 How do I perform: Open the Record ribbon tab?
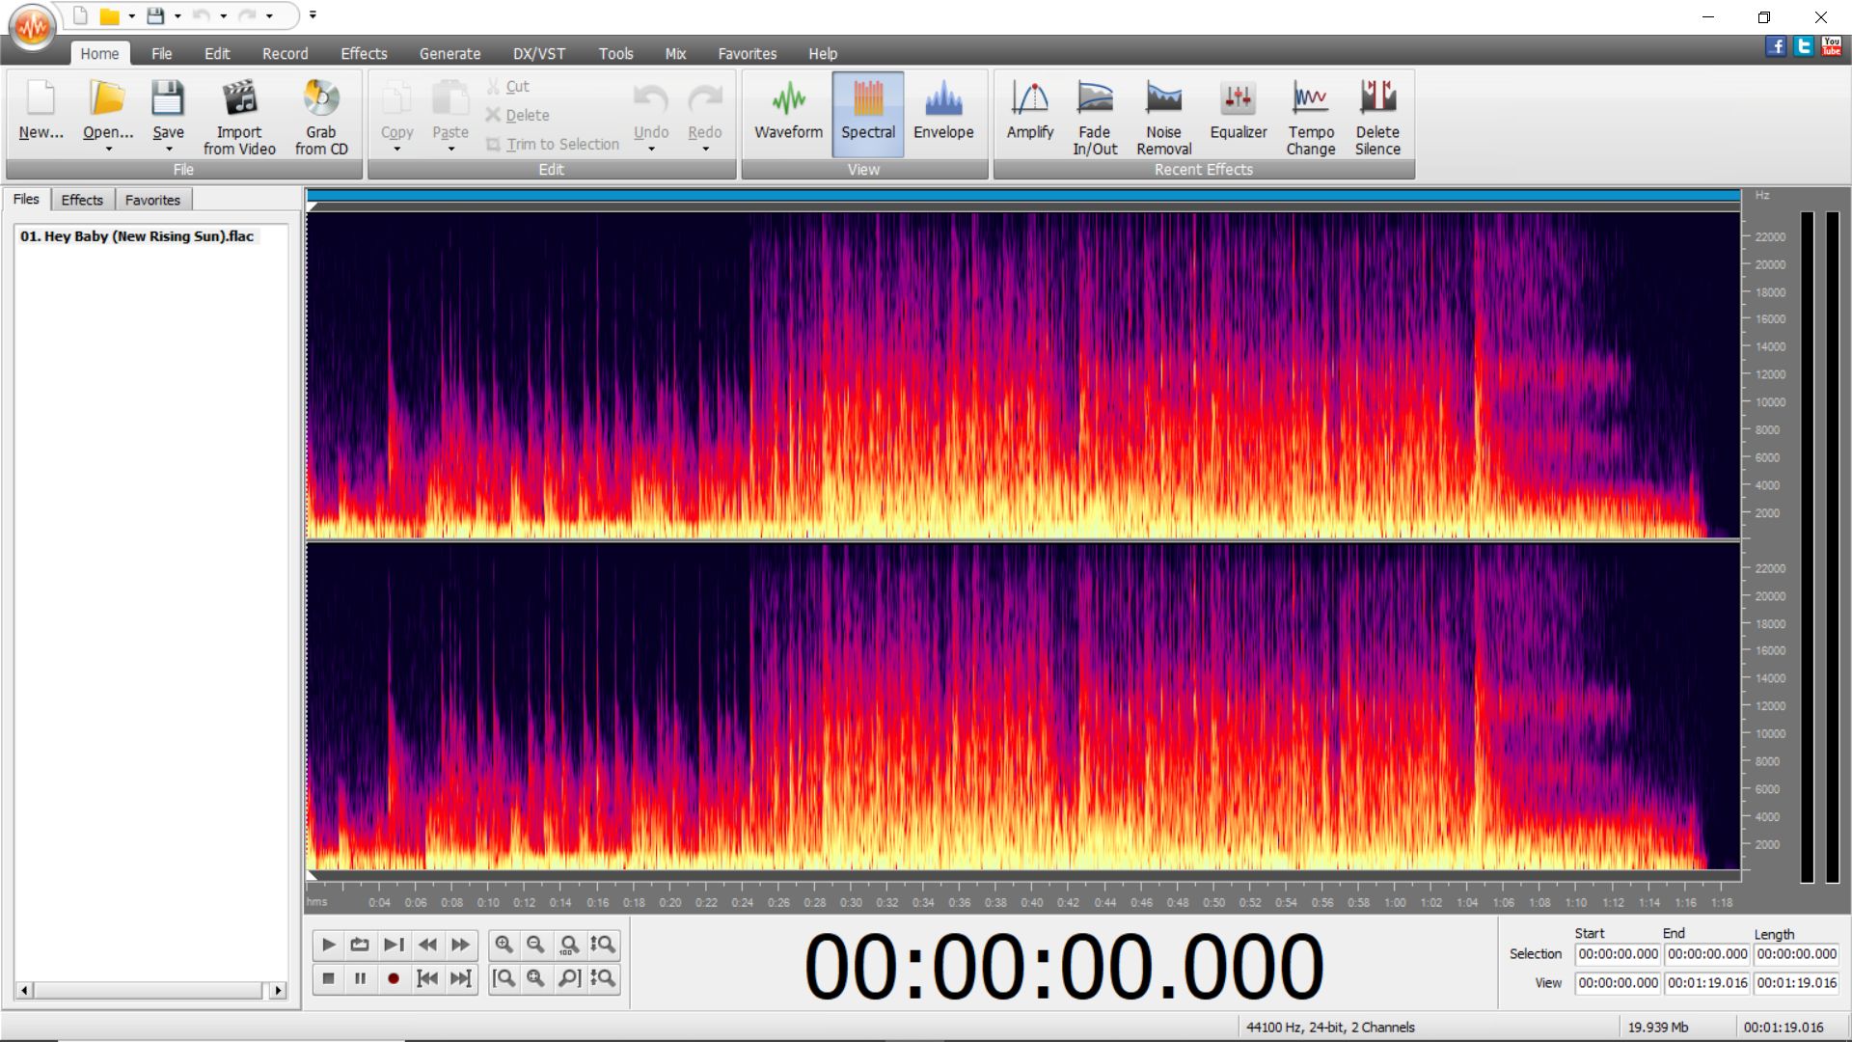point(286,54)
